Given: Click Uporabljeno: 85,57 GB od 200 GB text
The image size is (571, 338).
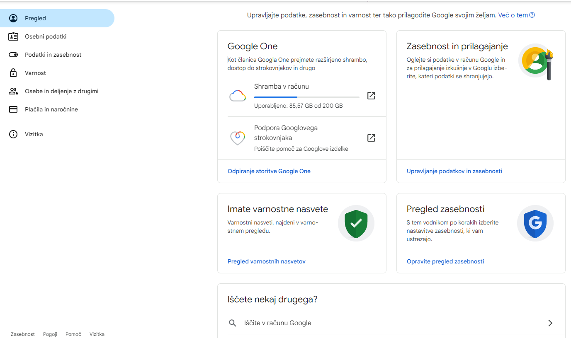Looking at the screenshot, I should pos(299,106).
